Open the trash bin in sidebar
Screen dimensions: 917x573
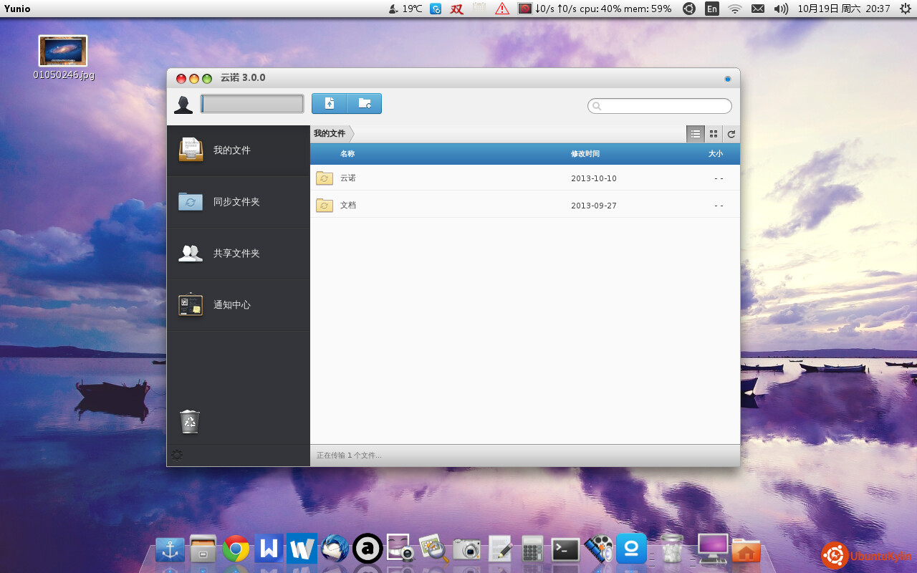tap(189, 422)
